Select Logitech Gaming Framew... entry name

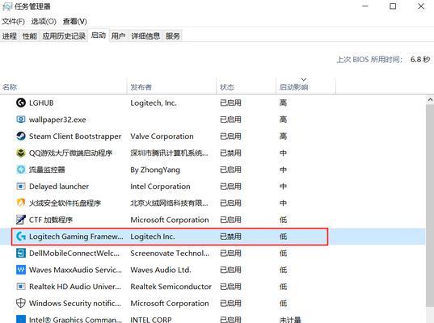point(76,237)
